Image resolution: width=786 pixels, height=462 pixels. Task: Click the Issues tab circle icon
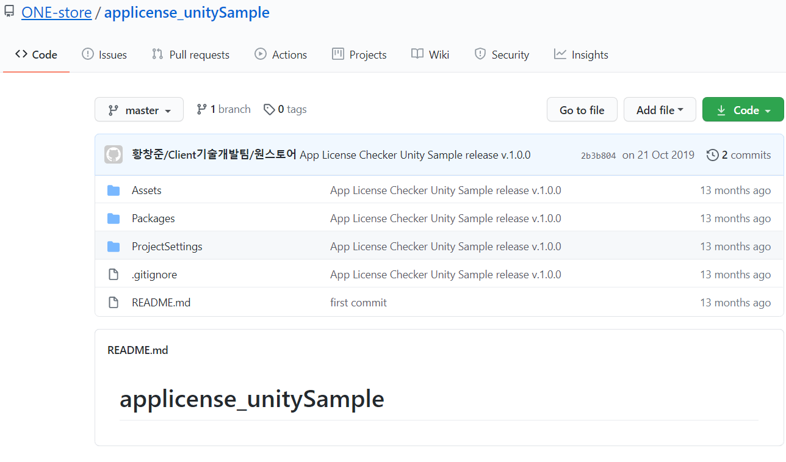88,54
